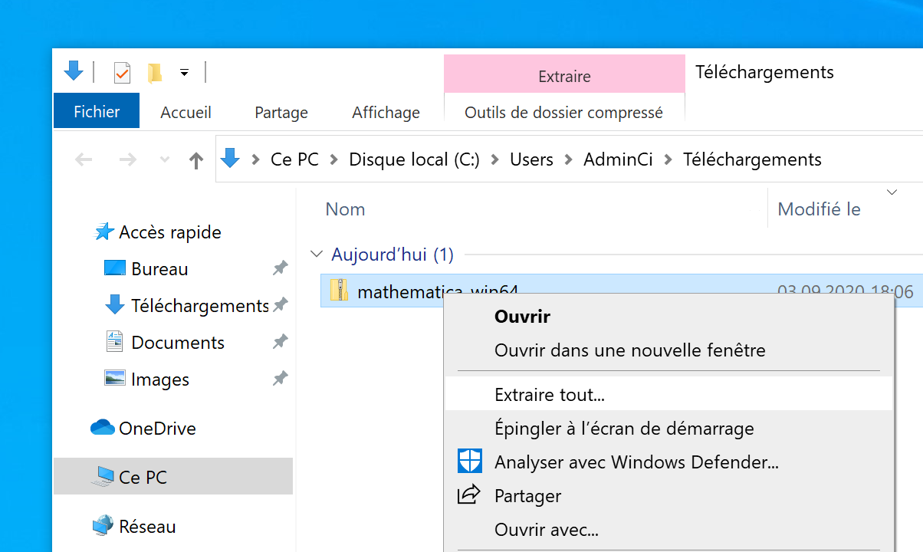Select Ce PC in navigation pane

click(x=143, y=477)
